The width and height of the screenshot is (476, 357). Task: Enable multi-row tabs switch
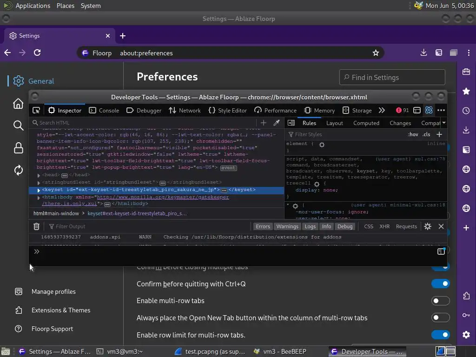click(x=441, y=301)
